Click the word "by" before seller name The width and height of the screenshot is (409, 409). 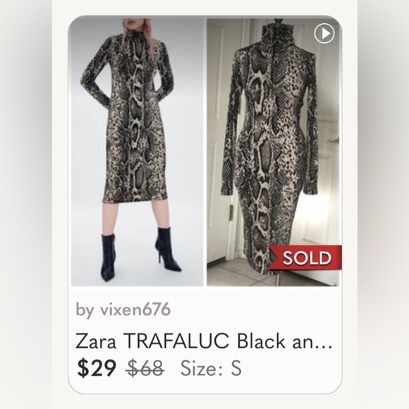click(x=84, y=311)
